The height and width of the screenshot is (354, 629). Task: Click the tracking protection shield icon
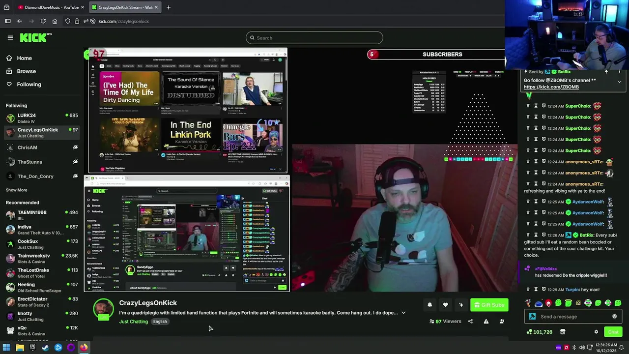point(68,21)
